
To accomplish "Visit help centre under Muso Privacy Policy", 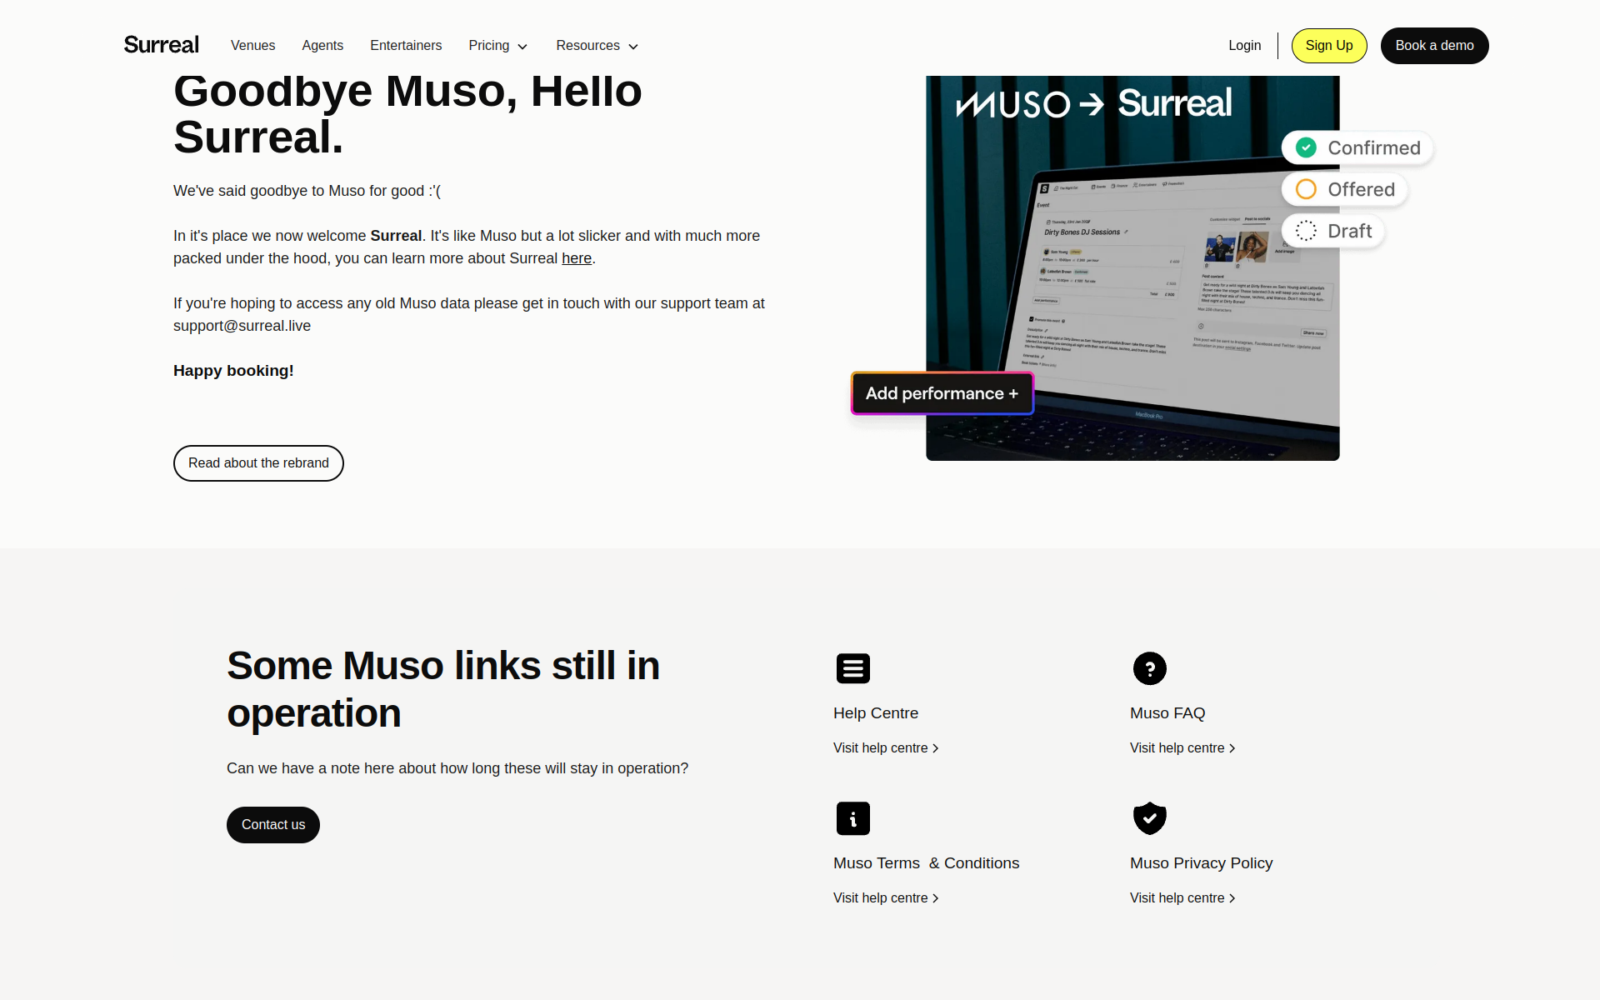I will (x=1182, y=898).
